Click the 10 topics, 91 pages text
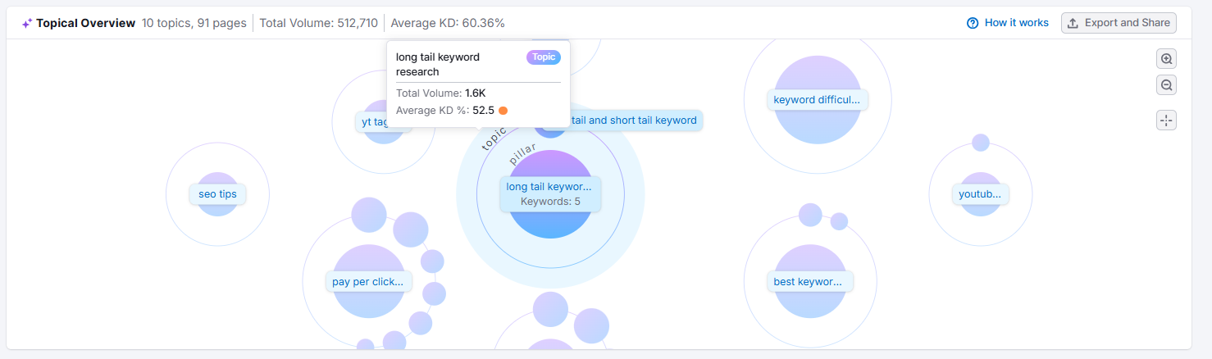 [x=194, y=23]
